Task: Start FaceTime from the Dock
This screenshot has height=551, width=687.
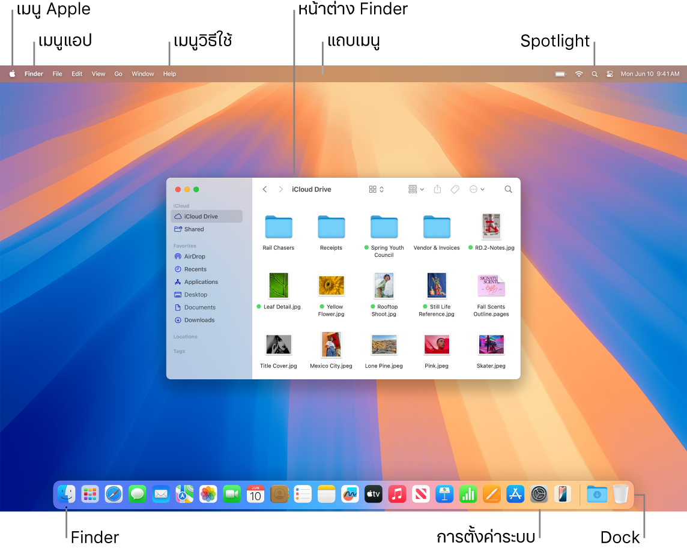Action: tap(232, 494)
